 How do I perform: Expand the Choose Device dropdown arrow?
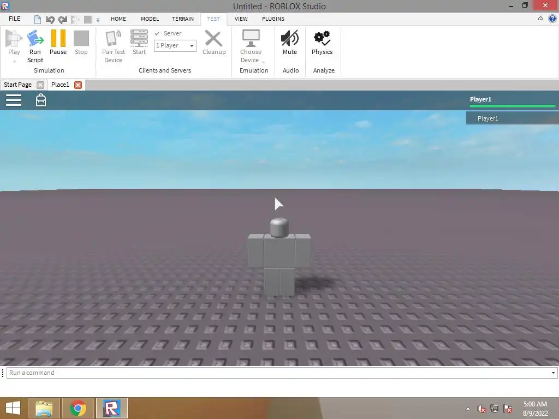click(264, 62)
